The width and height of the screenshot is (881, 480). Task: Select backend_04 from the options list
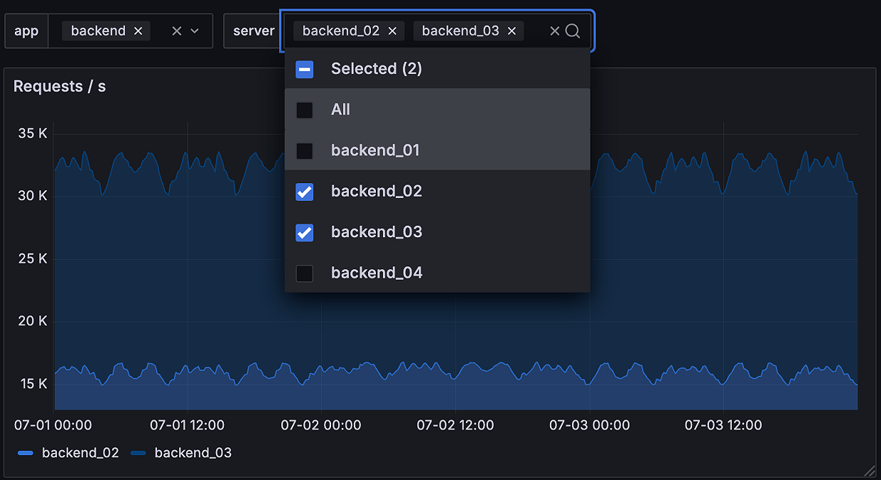pyautogui.click(x=377, y=273)
